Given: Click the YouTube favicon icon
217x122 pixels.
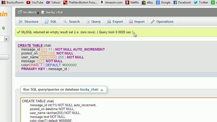Looking at the screenshot, I should pyautogui.click(x=28, y=2).
